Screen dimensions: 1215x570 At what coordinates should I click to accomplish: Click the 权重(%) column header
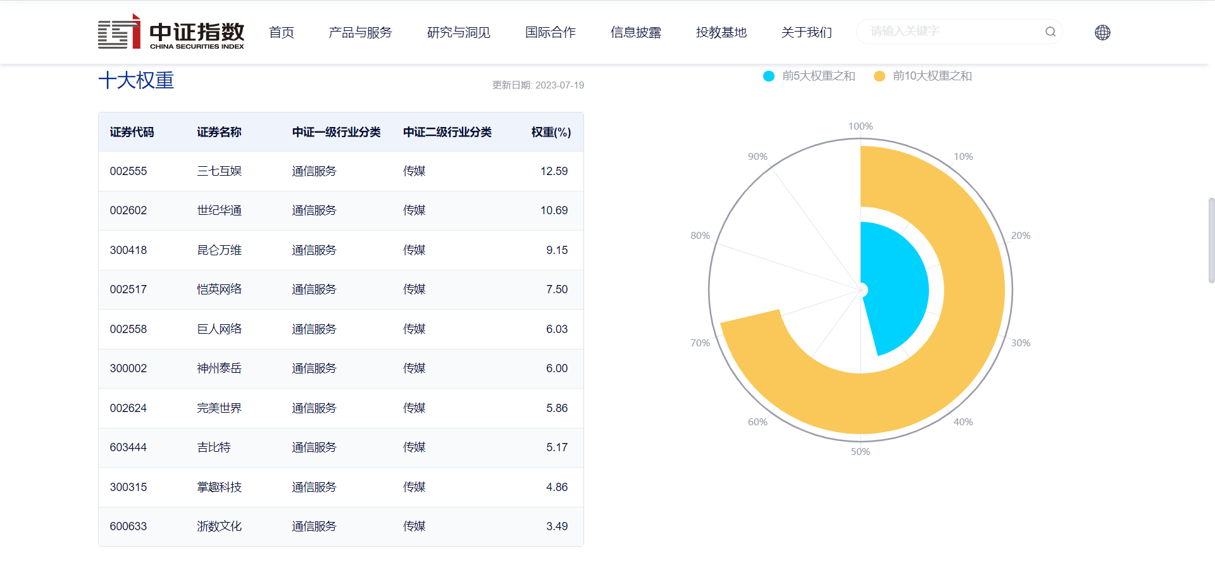[x=551, y=132]
